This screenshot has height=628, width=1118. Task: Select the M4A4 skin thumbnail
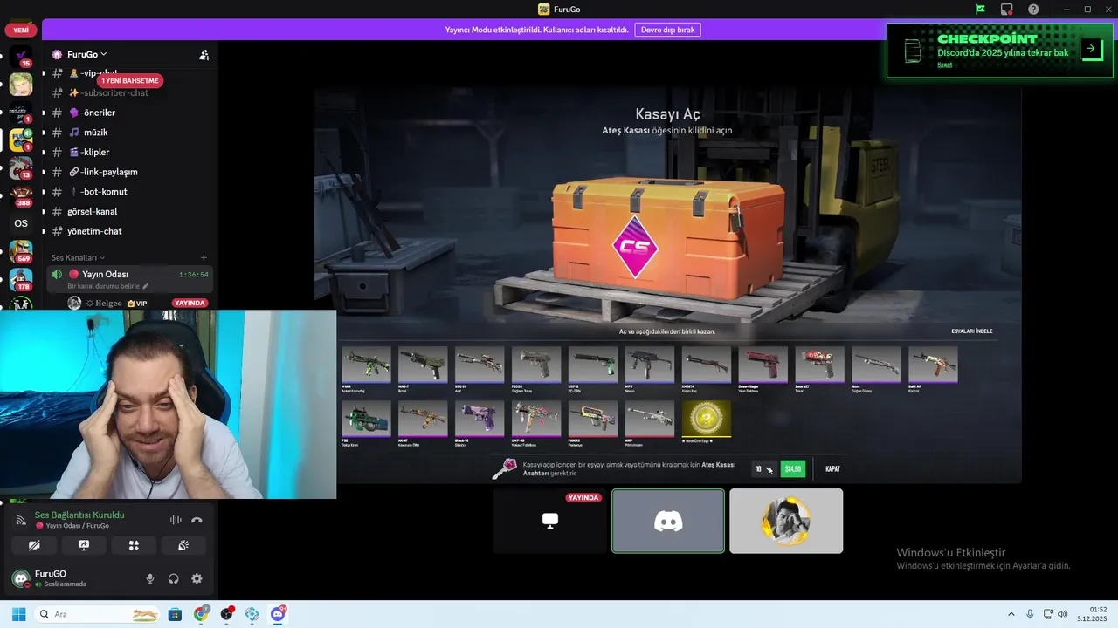pyautogui.click(x=366, y=365)
